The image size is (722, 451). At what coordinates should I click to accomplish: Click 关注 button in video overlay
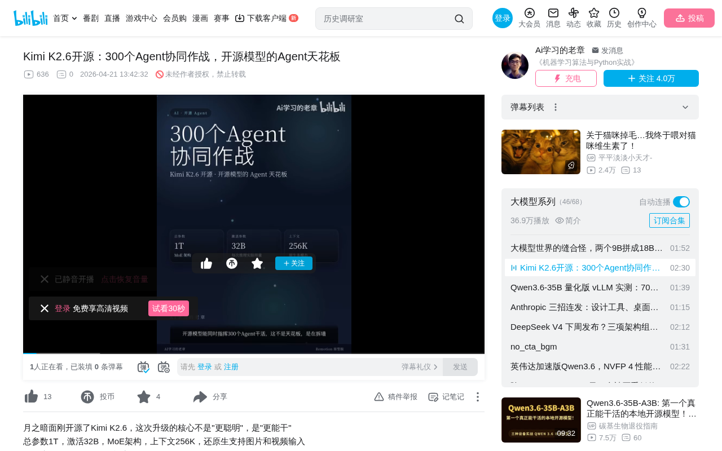(294, 263)
